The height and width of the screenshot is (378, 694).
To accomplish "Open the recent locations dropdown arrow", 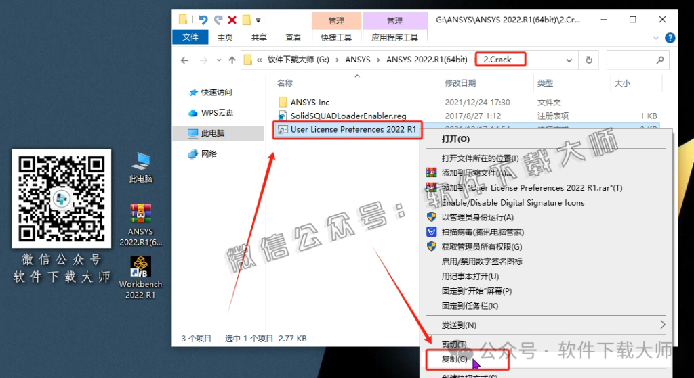I will click(219, 60).
